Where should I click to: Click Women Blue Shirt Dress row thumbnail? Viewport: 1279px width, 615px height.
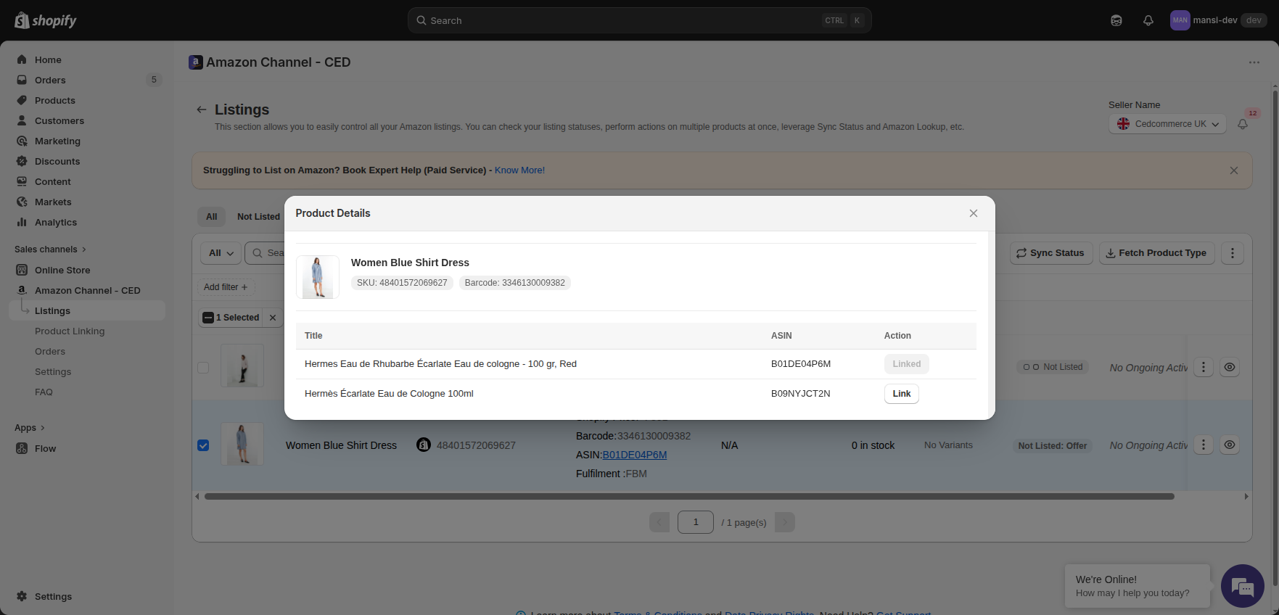pos(242,445)
